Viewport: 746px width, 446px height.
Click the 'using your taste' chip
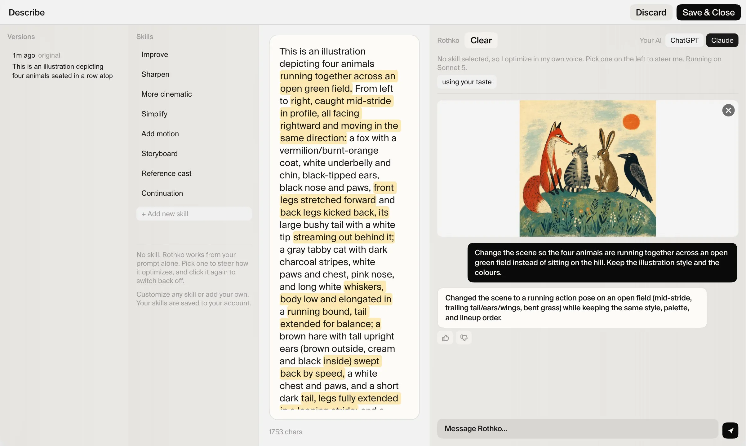[467, 82]
